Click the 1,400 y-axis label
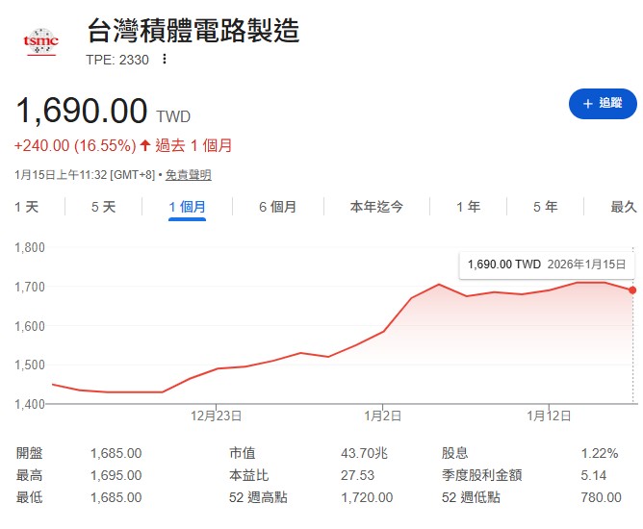Viewport: 643px width, 529px height. click(x=30, y=404)
